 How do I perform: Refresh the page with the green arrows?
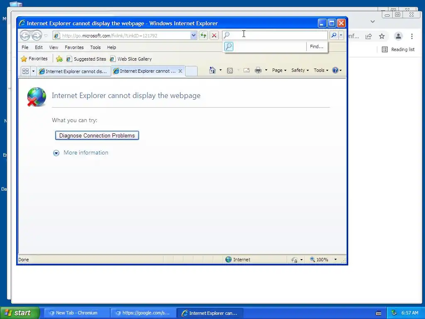[203, 36]
